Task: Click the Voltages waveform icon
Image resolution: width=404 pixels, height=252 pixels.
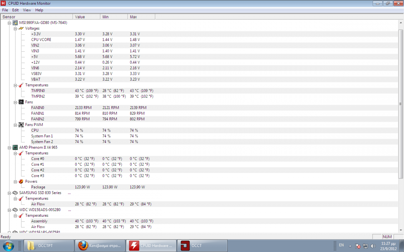Action: (x=21, y=29)
